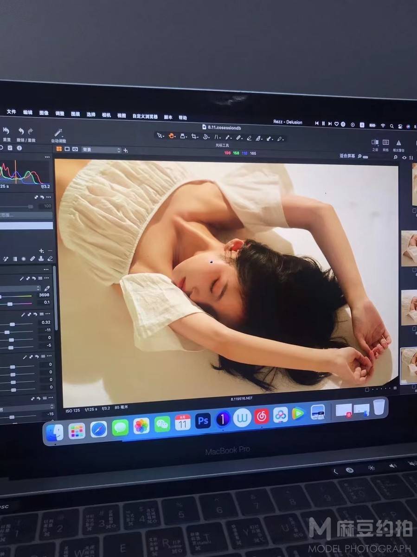The width and height of the screenshot is (417, 557).
Task: Switch to multi-view grid viewer icon
Action: 59,149
